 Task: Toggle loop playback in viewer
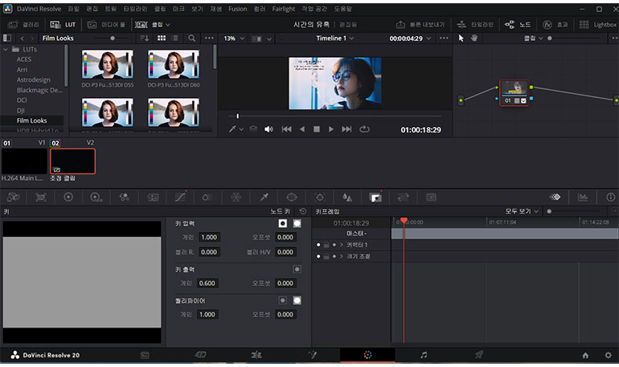[x=364, y=128]
